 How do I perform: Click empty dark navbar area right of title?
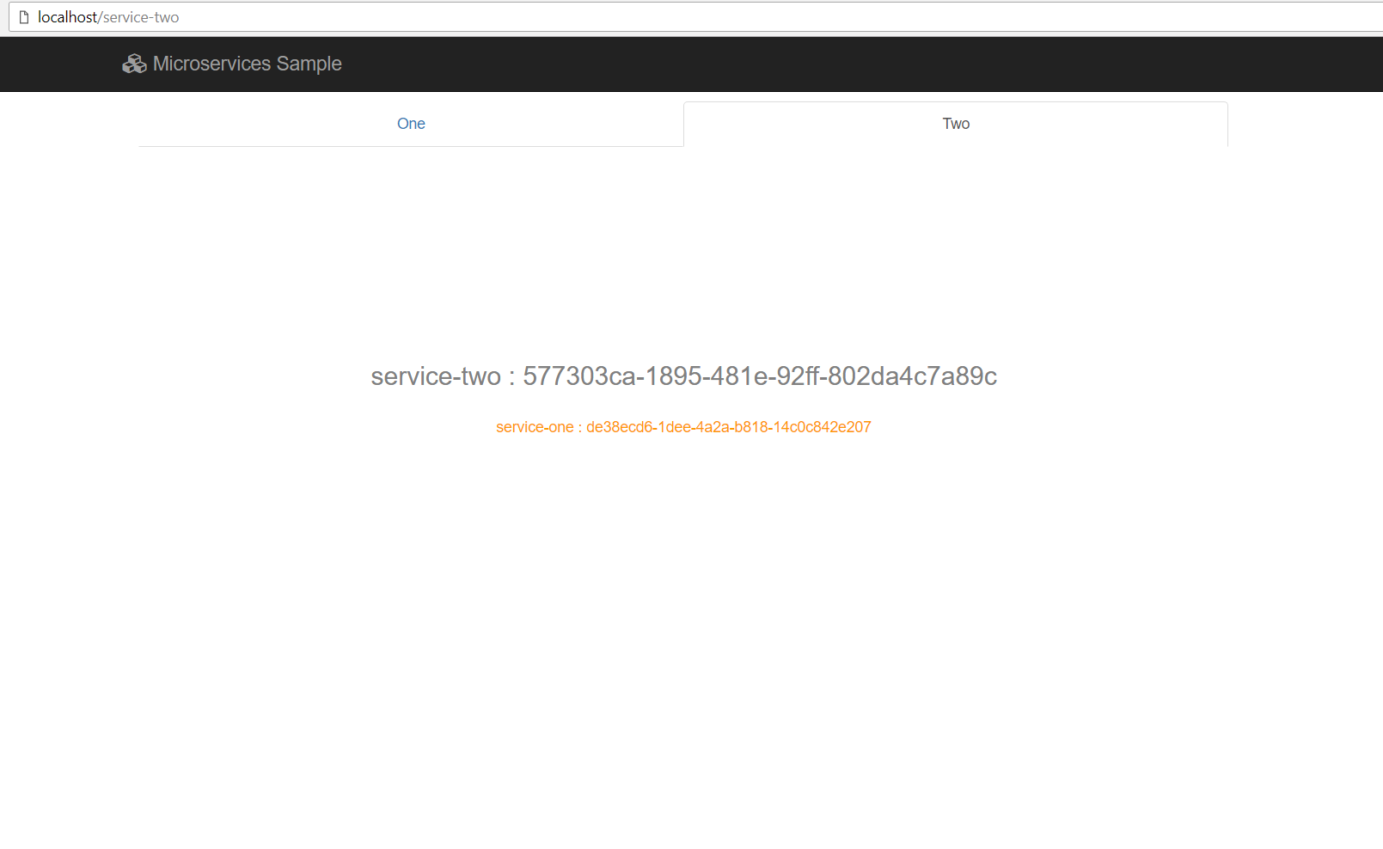pos(774,64)
